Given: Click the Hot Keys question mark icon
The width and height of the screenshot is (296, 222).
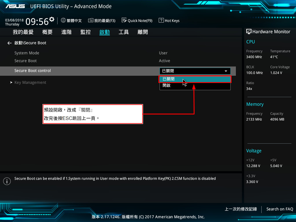Looking at the screenshot, I should click(161, 20).
